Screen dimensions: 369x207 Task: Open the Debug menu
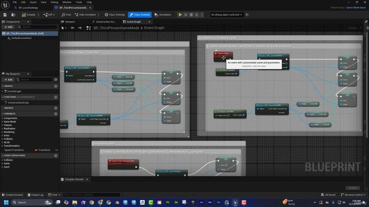coord(54,2)
